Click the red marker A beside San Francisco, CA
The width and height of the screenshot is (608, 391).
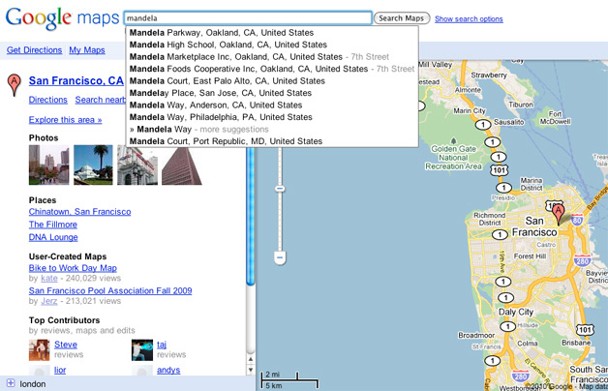(x=14, y=84)
